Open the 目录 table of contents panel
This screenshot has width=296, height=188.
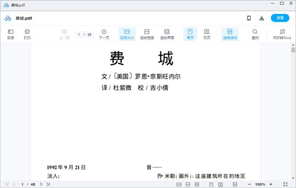[x=11, y=34]
